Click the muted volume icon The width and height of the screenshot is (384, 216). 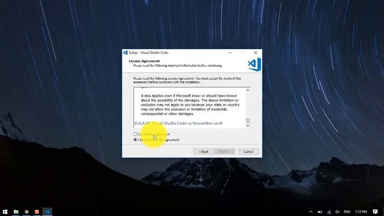point(337,212)
